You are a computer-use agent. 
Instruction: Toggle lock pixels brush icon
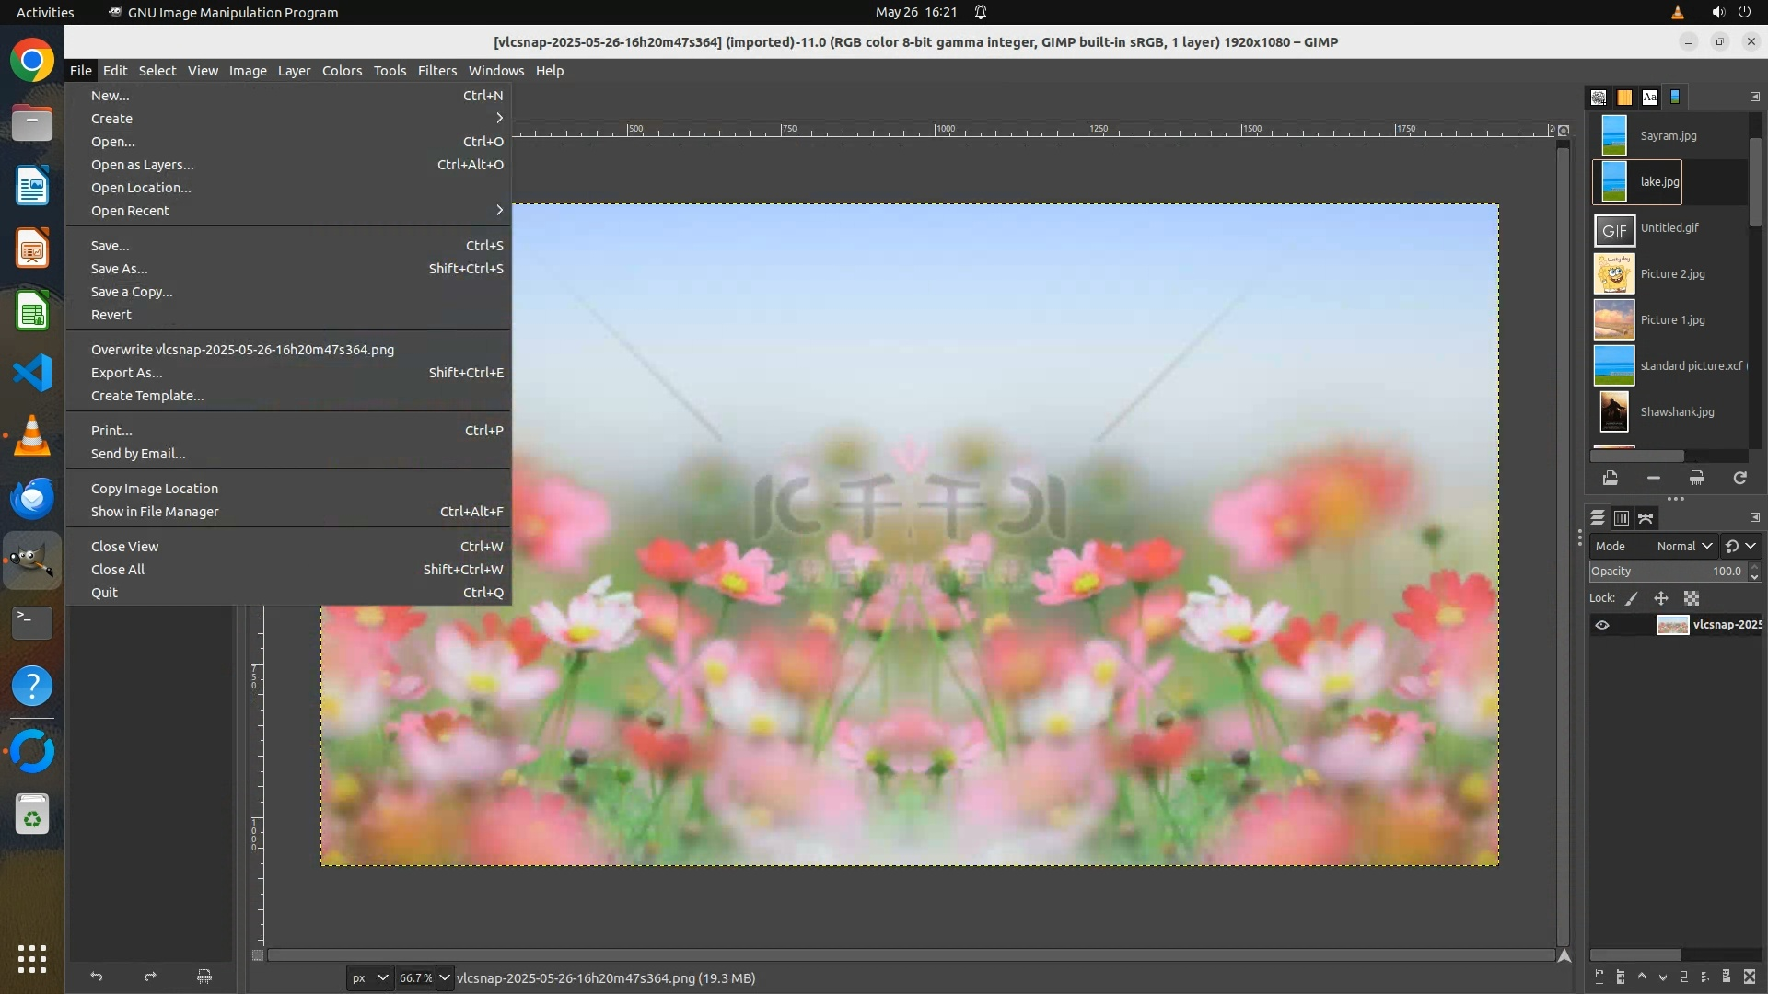click(1632, 598)
